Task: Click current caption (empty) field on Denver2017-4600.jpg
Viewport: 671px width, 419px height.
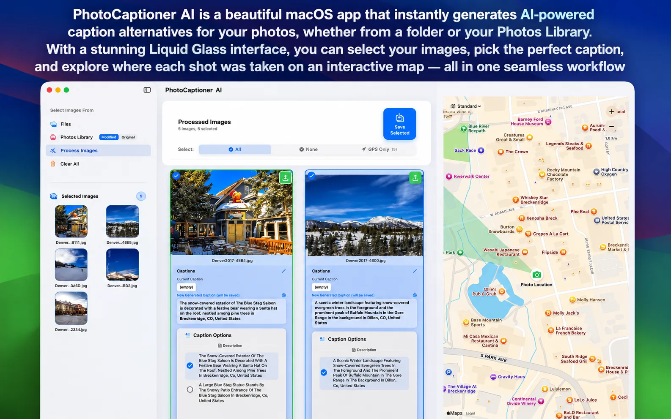Action: (x=321, y=287)
